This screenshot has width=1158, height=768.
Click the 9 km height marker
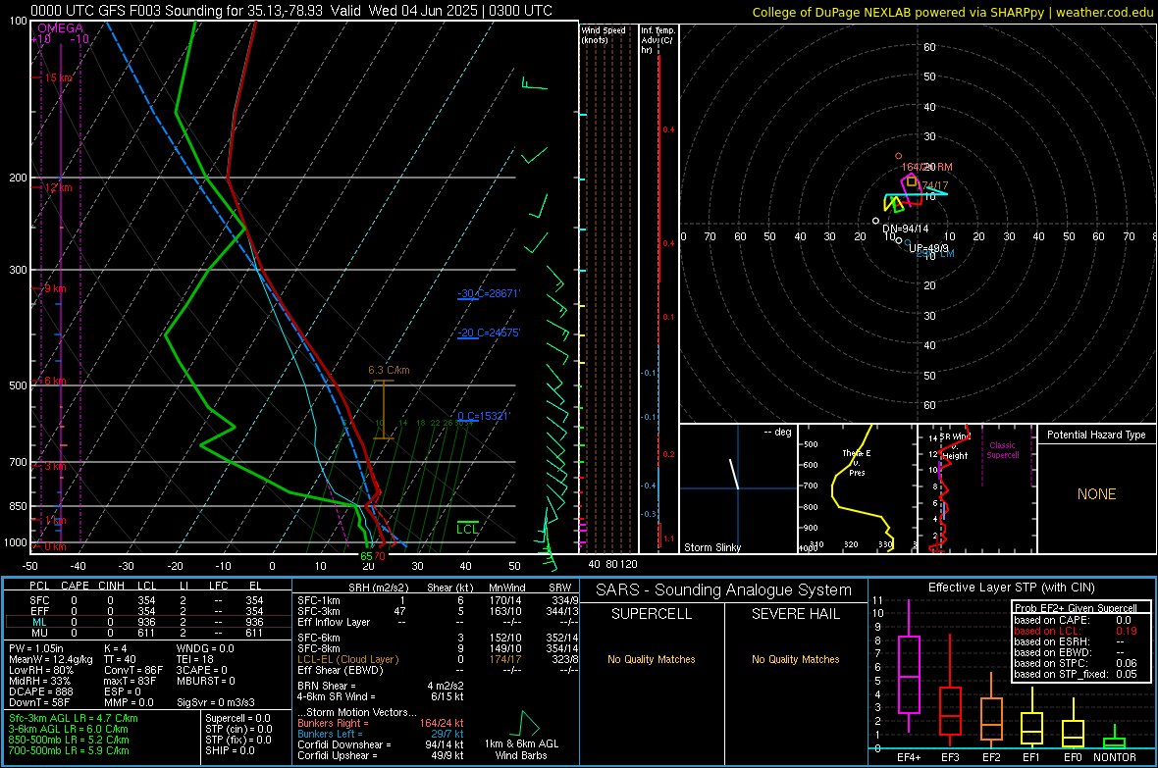click(55, 288)
